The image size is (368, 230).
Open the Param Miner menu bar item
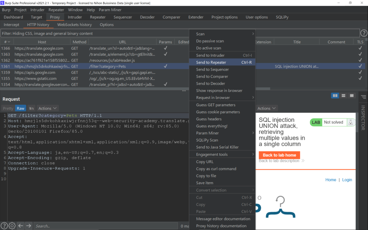coord(110,10)
